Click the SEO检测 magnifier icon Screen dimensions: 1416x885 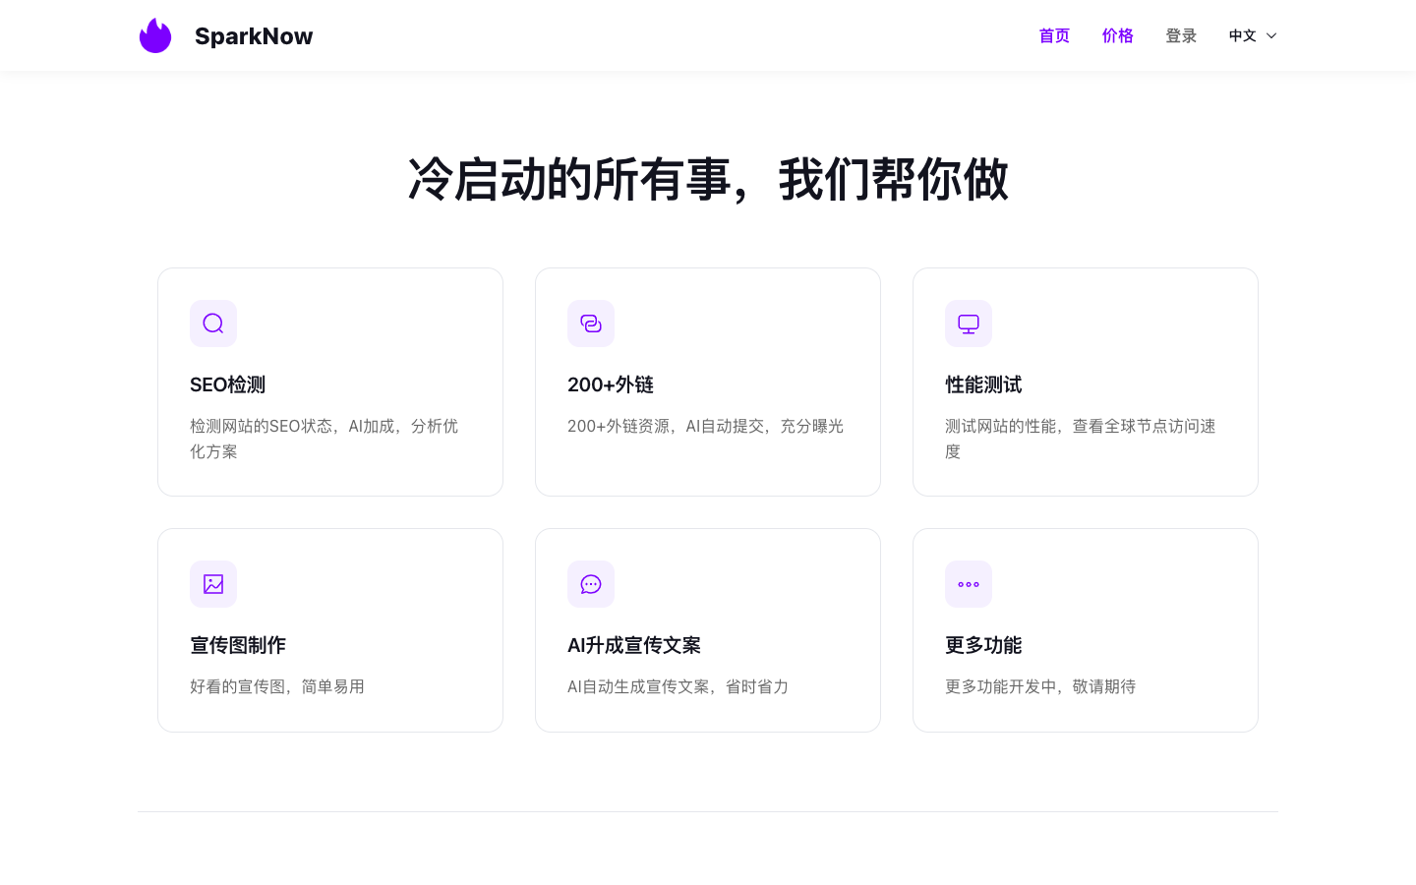click(213, 324)
